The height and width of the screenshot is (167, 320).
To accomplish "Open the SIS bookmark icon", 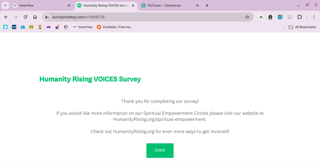I will pos(14,27).
